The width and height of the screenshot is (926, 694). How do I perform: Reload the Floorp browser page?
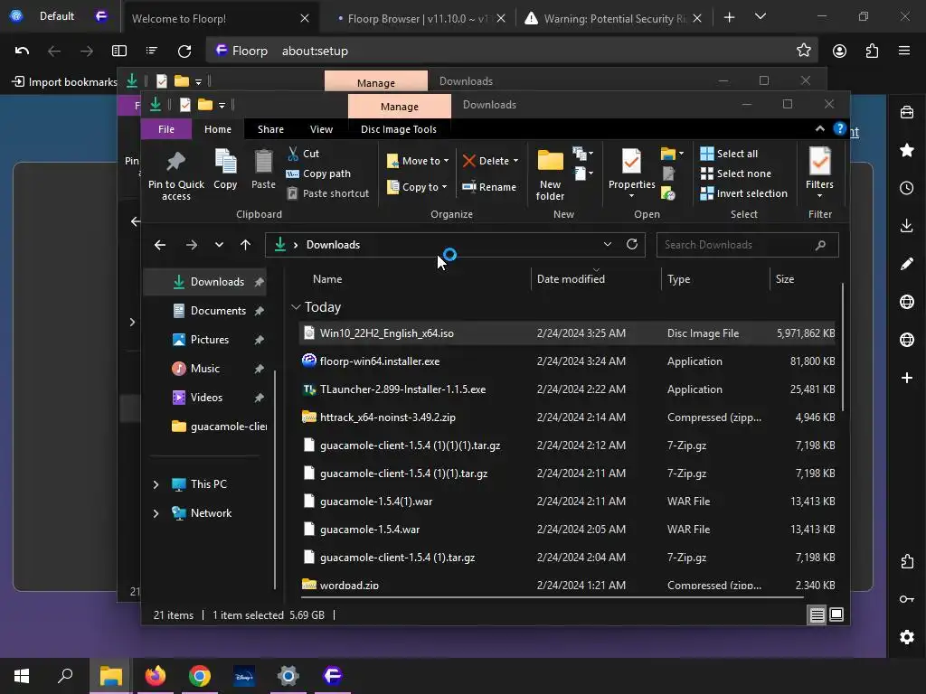pyautogui.click(x=184, y=52)
